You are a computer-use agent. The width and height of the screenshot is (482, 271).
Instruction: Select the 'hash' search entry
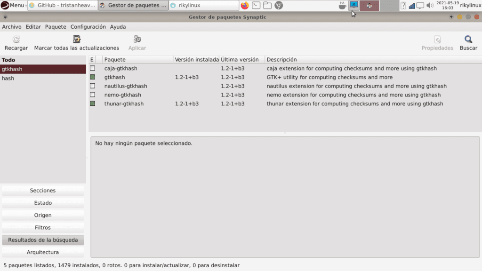pos(43,79)
